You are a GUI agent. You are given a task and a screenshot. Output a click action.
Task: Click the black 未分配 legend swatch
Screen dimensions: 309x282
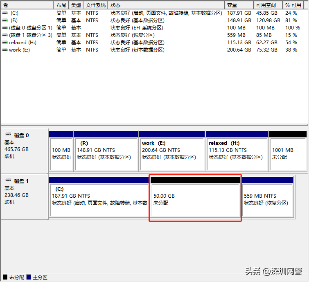click(x=5, y=277)
